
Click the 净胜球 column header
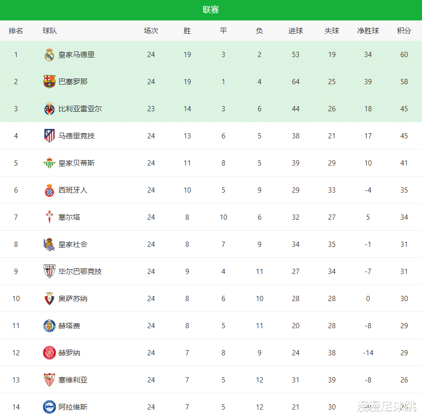[x=368, y=31]
